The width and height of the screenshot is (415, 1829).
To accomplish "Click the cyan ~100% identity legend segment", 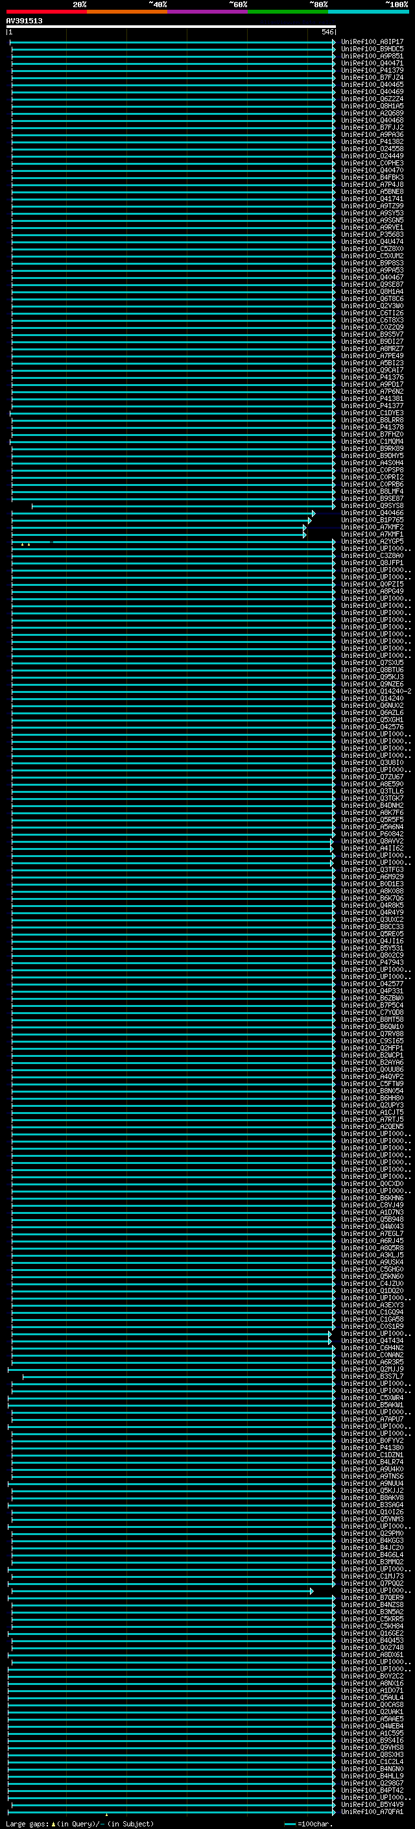I will pyautogui.click(x=368, y=12).
